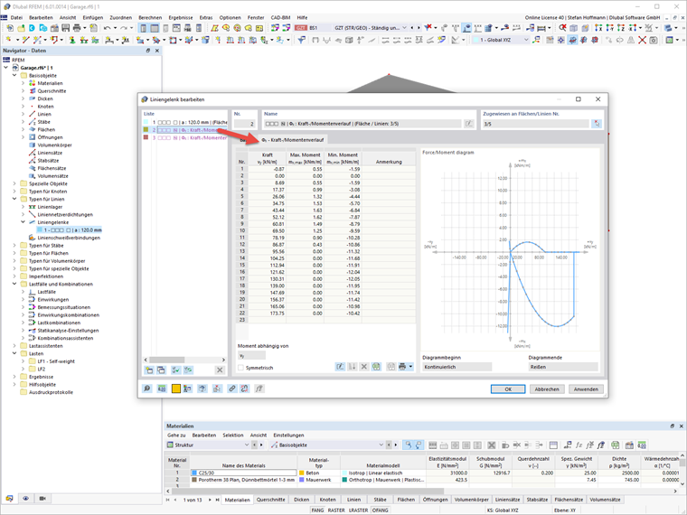Select list entry 3 in the Liste
The image size is (687, 515).
point(185,137)
